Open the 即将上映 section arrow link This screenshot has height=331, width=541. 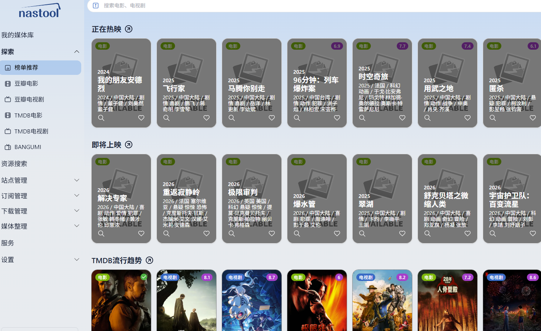pos(128,145)
